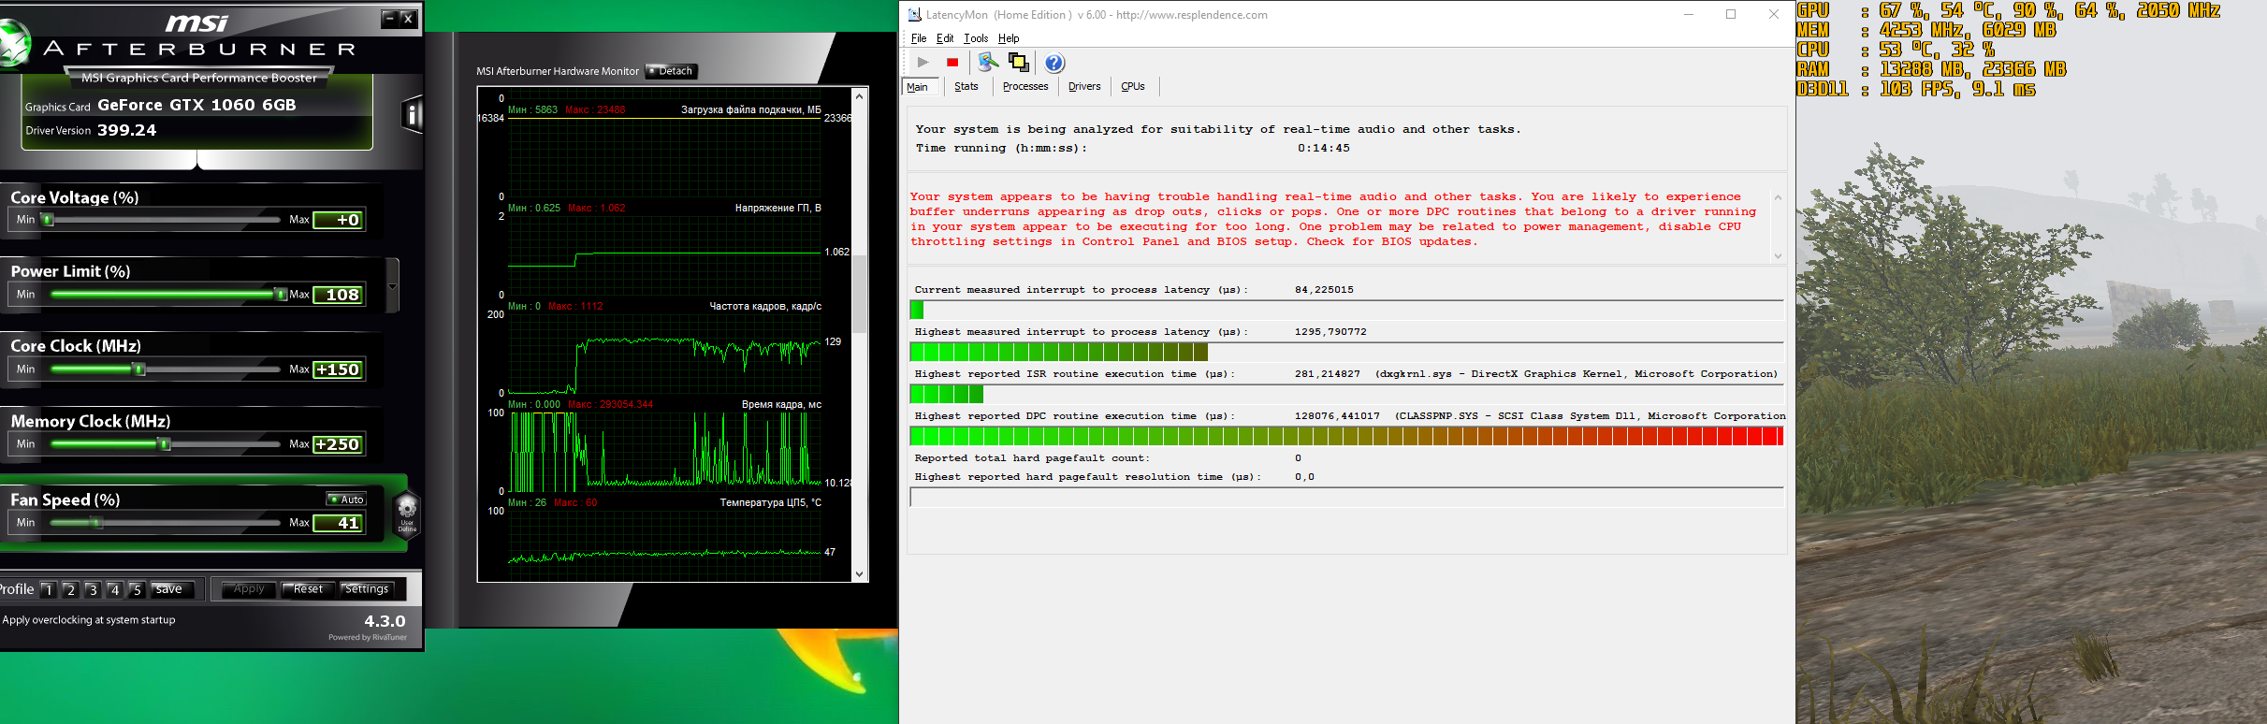
Task: Click the LatencyMon title bar app icon
Action: (x=914, y=15)
